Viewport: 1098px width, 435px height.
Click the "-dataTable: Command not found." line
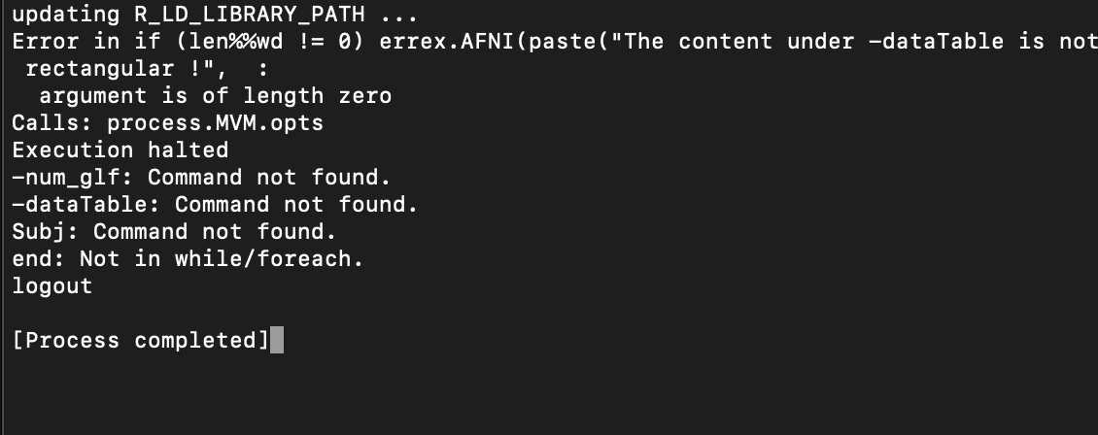coord(216,205)
